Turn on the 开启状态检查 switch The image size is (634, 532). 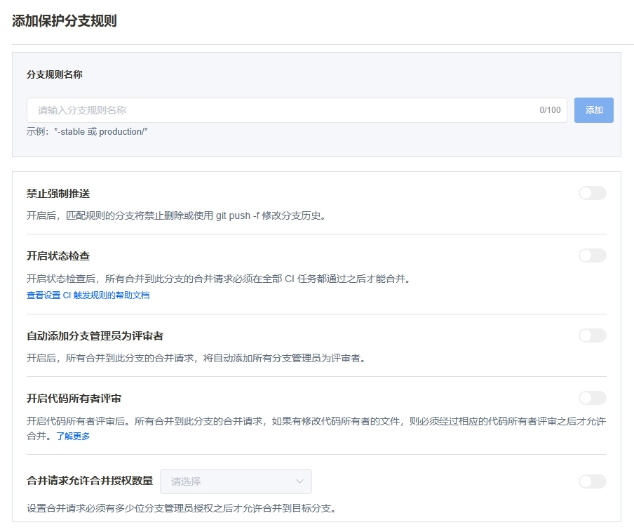click(x=593, y=255)
